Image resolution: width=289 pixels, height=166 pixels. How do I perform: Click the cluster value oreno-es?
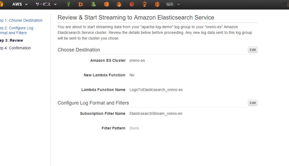pos(137,61)
